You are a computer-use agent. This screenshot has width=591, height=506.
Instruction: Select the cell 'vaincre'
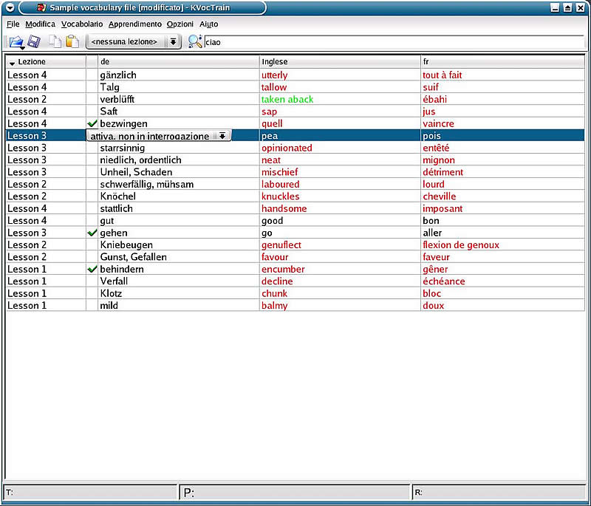coord(502,123)
